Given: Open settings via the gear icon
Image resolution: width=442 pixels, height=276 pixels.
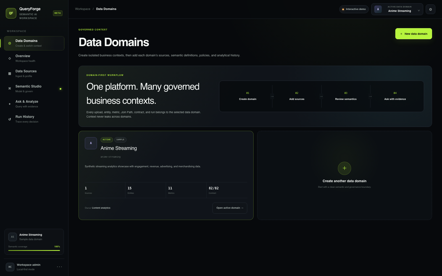Looking at the screenshot, I should click(x=430, y=9).
